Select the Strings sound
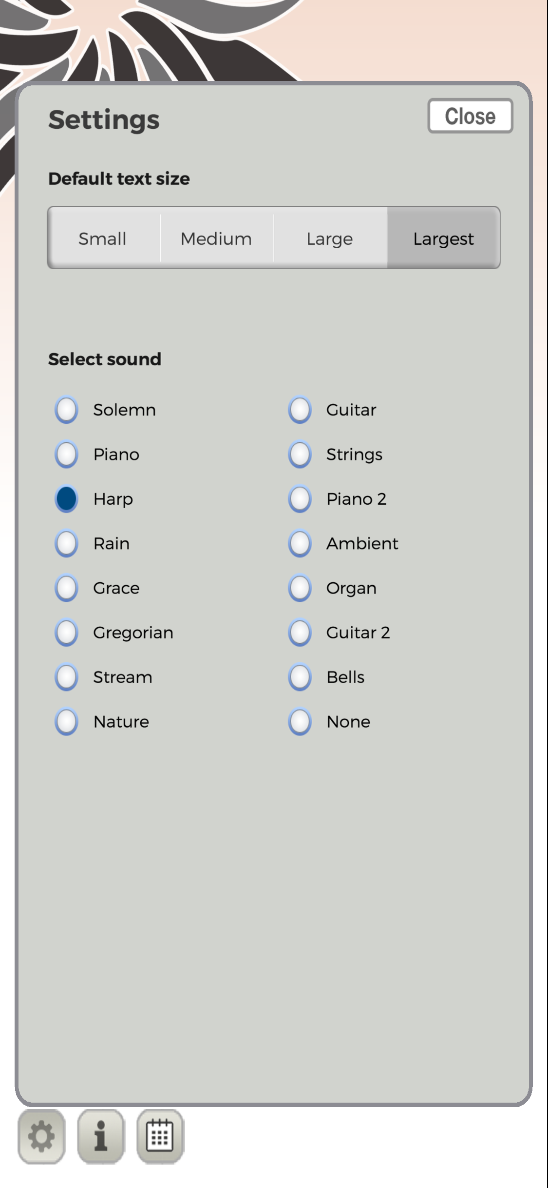This screenshot has height=1188, width=548. 300,454
